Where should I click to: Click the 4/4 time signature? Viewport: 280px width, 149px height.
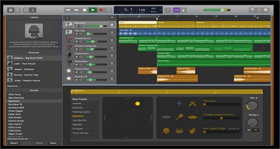point(153,8)
